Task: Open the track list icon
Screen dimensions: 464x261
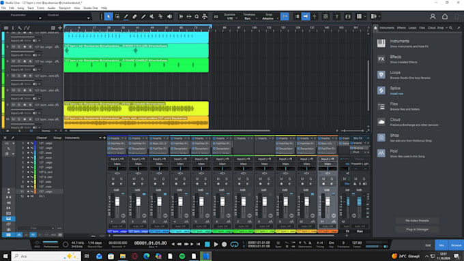Action: (x=6, y=28)
